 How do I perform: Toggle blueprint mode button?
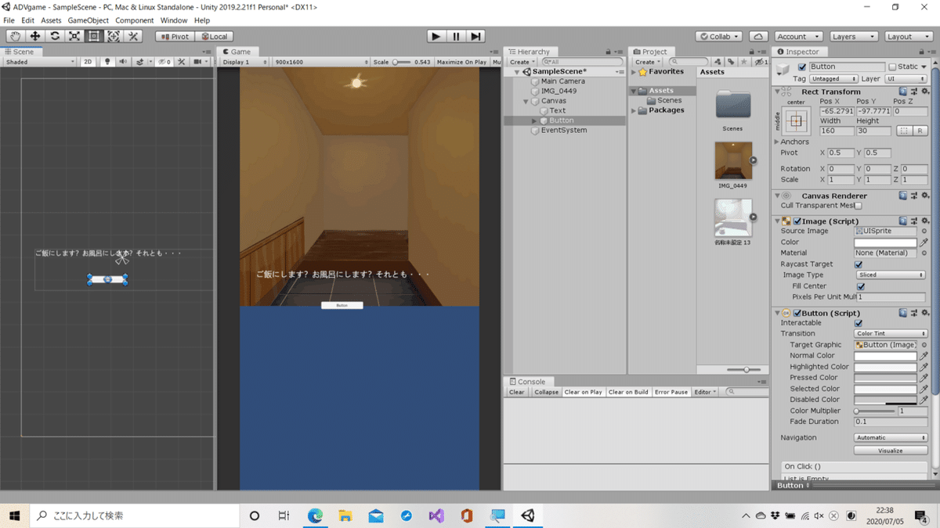point(904,131)
